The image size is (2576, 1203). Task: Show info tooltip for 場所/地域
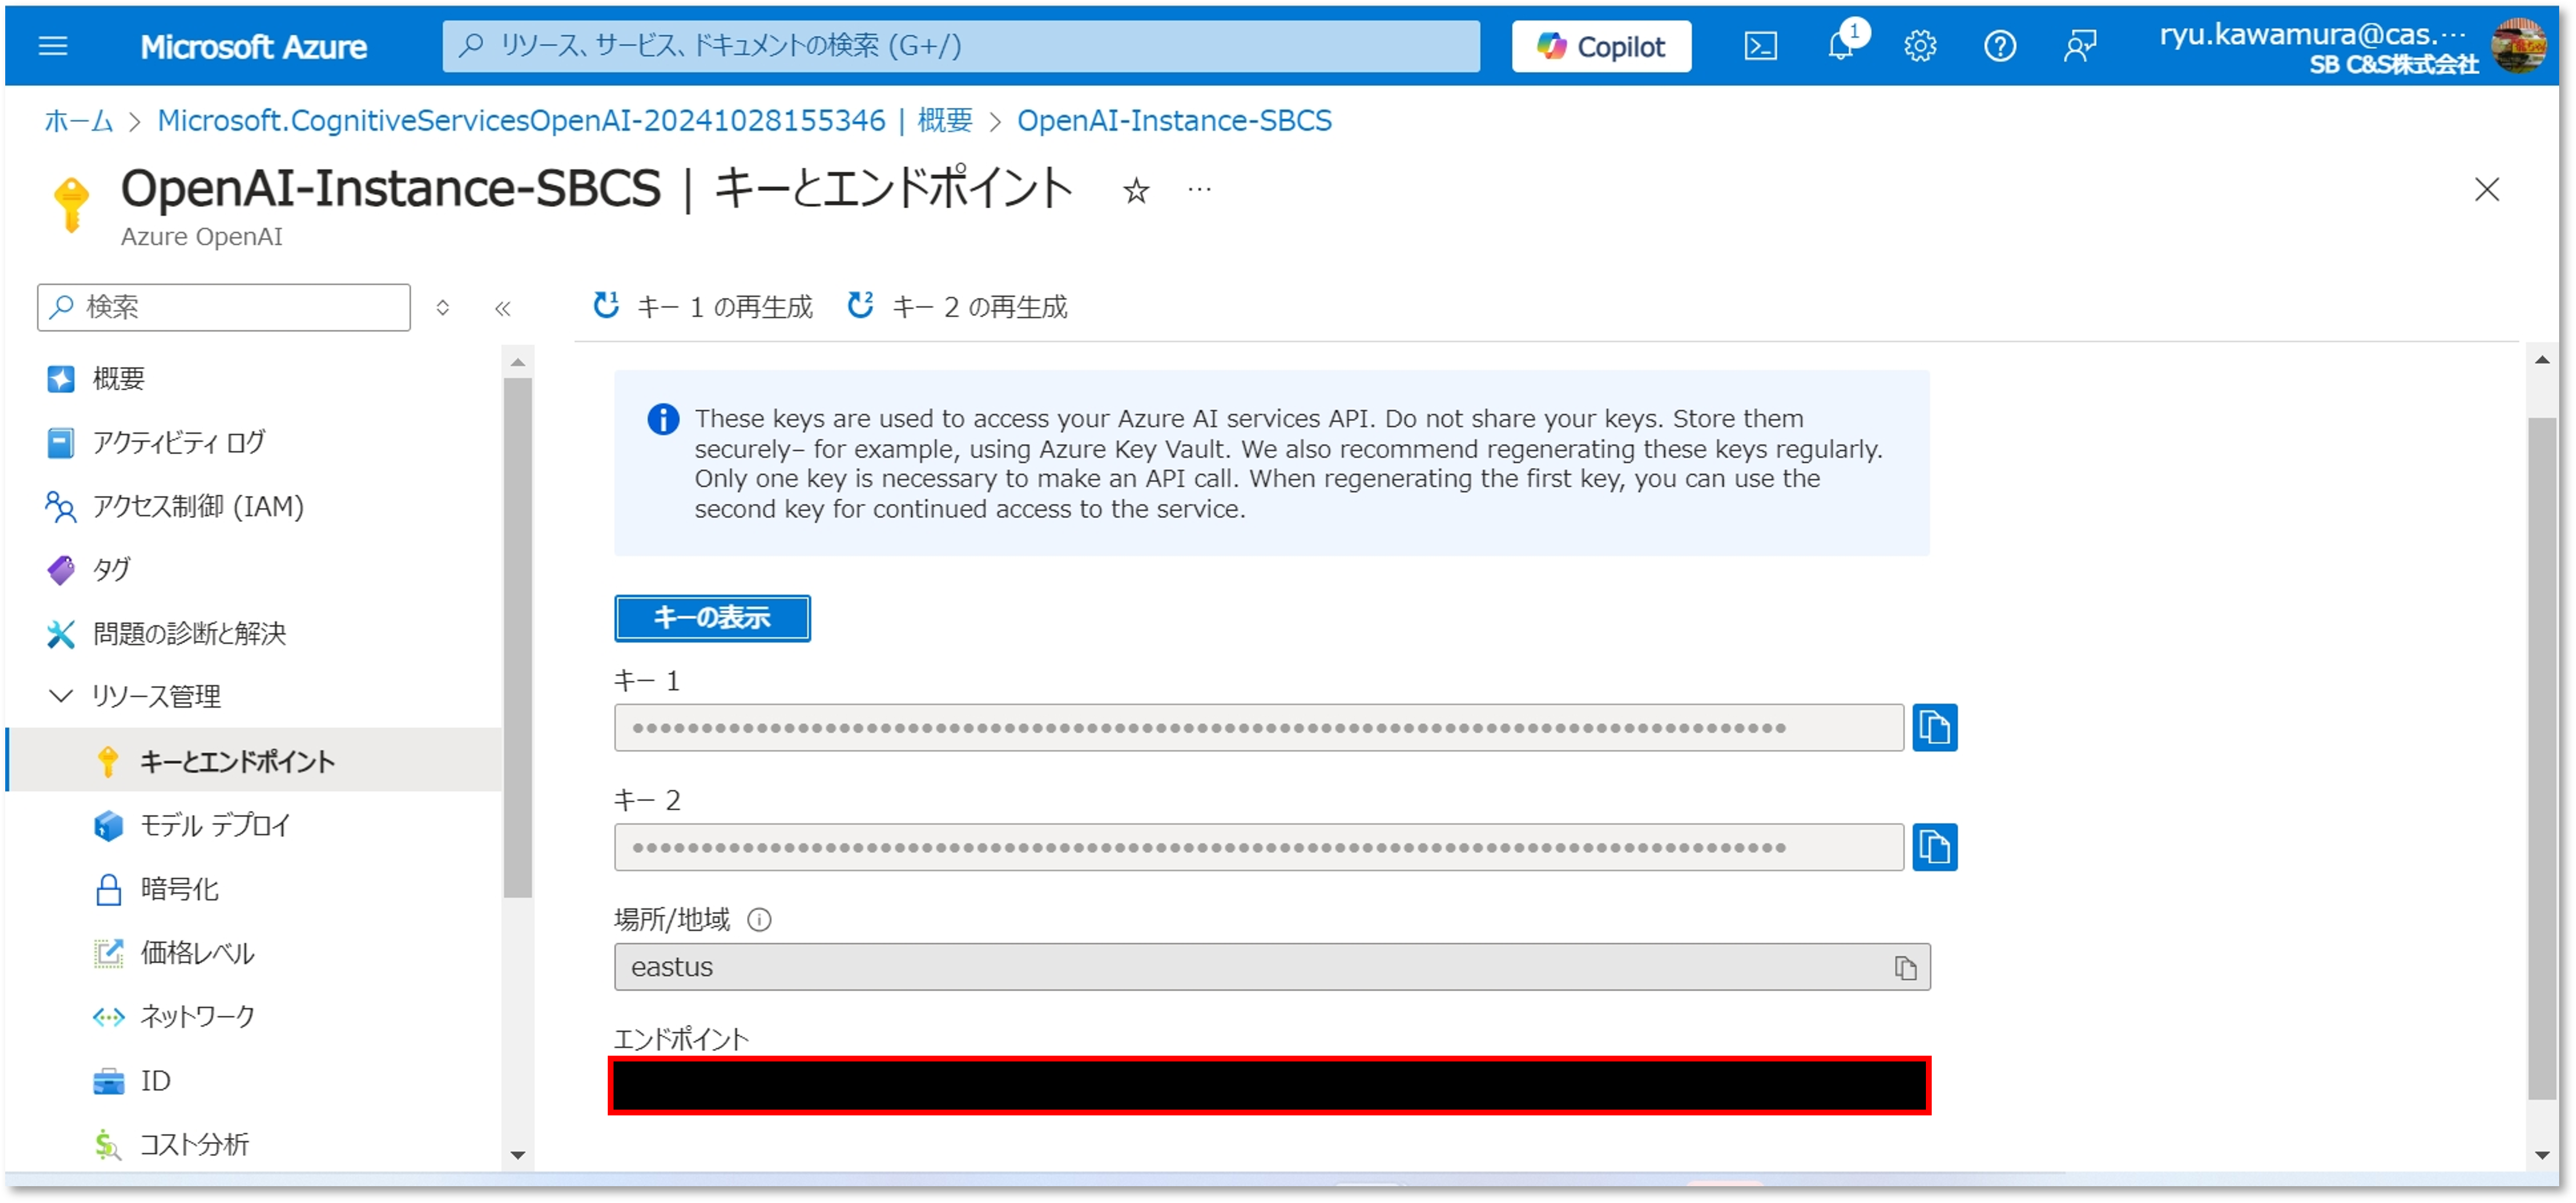coord(760,921)
